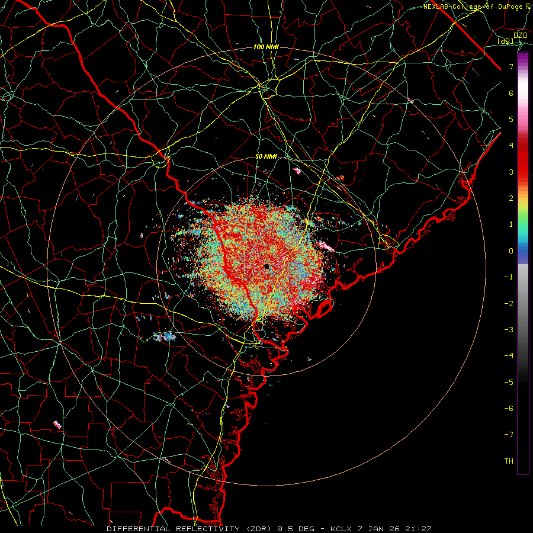Click the 3 value on color scale

[511, 172]
